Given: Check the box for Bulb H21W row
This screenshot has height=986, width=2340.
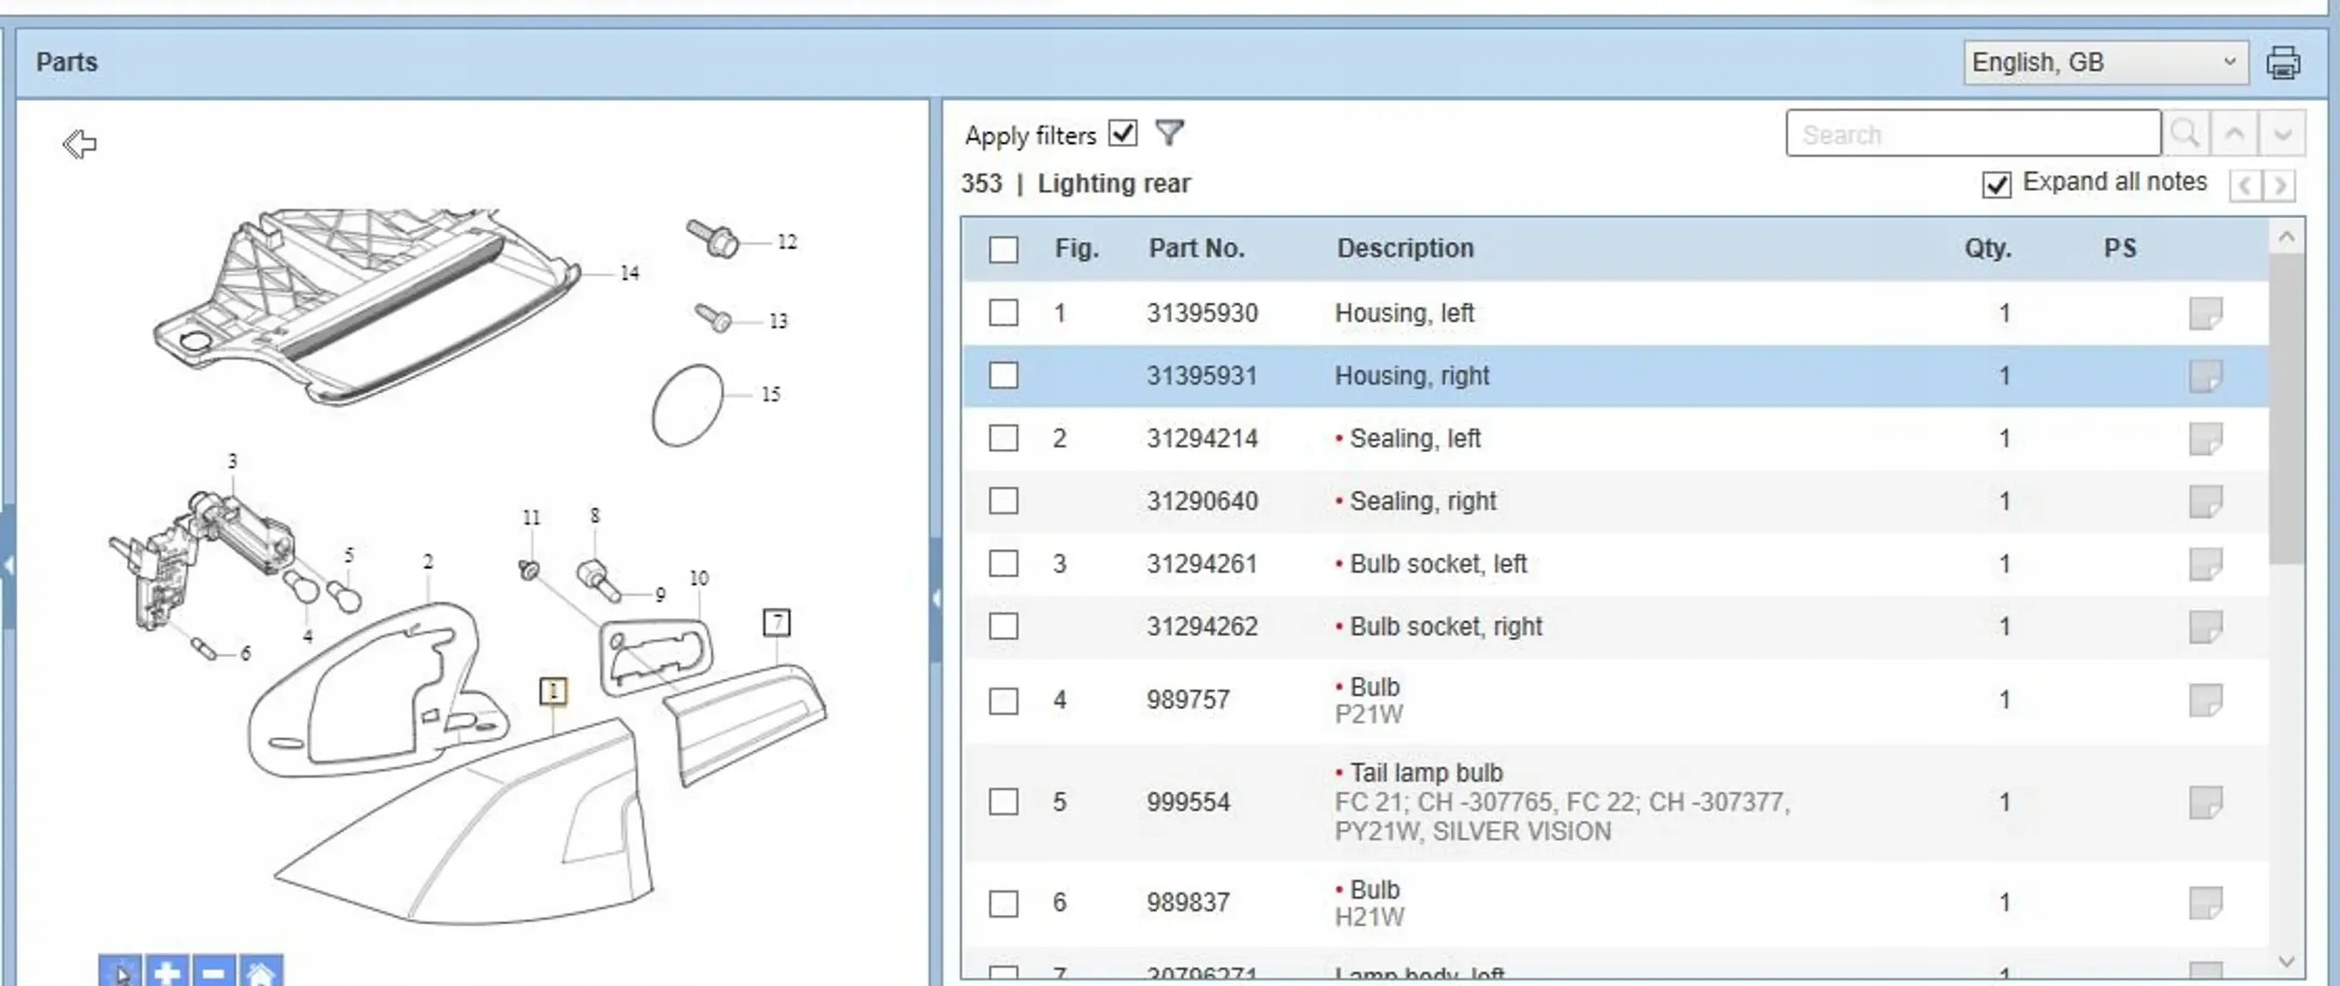Looking at the screenshot, I should click(x=1003, y=904).
